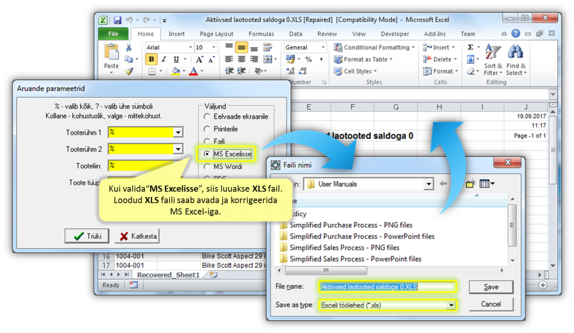Apply the red Font Color
The width and height of the screenshot is (574, 333).
click(194, 71)
